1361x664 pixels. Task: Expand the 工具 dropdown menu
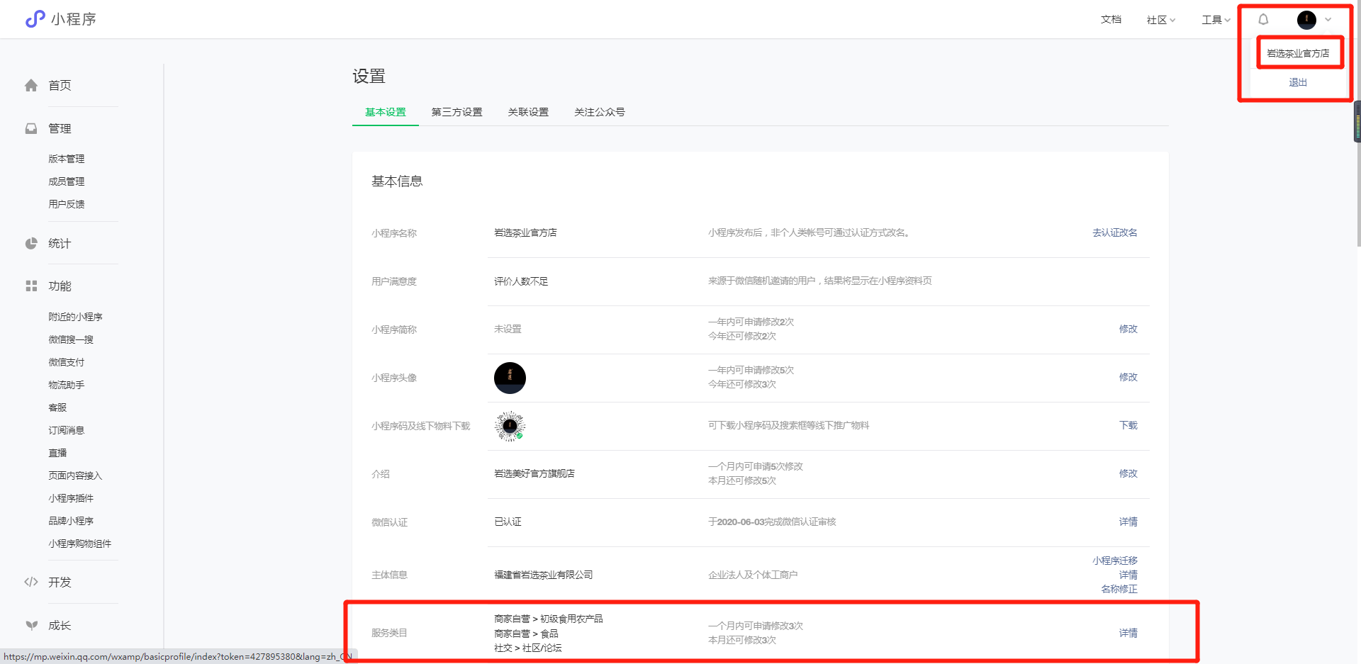(x=1216, y=20)
